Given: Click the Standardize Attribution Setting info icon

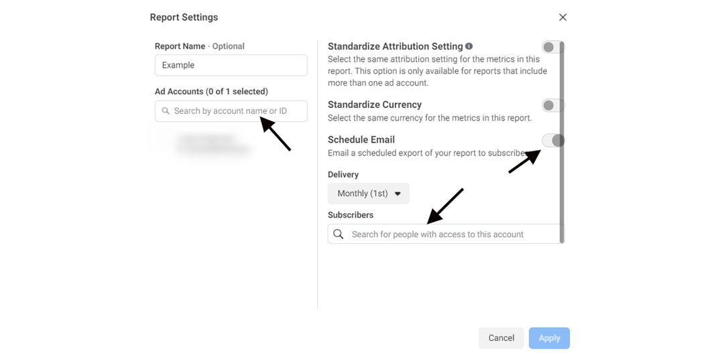Looking at the screenshot, I should point(469,46).
